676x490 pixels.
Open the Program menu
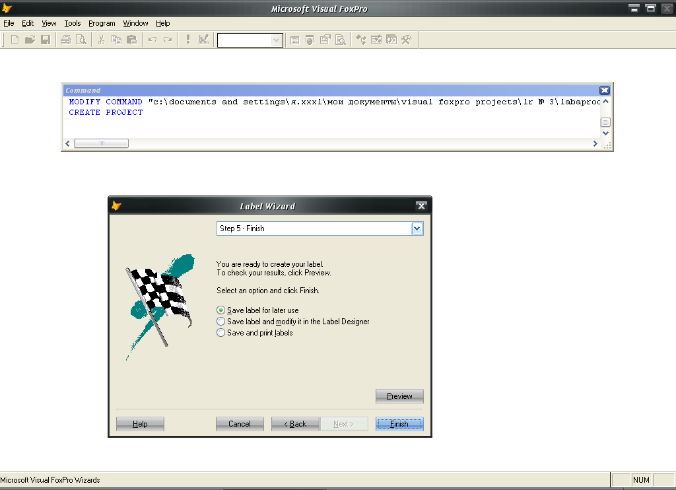pos(102,23)
